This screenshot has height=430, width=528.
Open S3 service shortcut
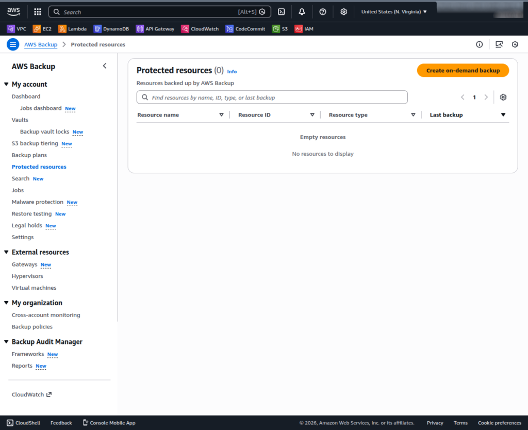(280, 29)
